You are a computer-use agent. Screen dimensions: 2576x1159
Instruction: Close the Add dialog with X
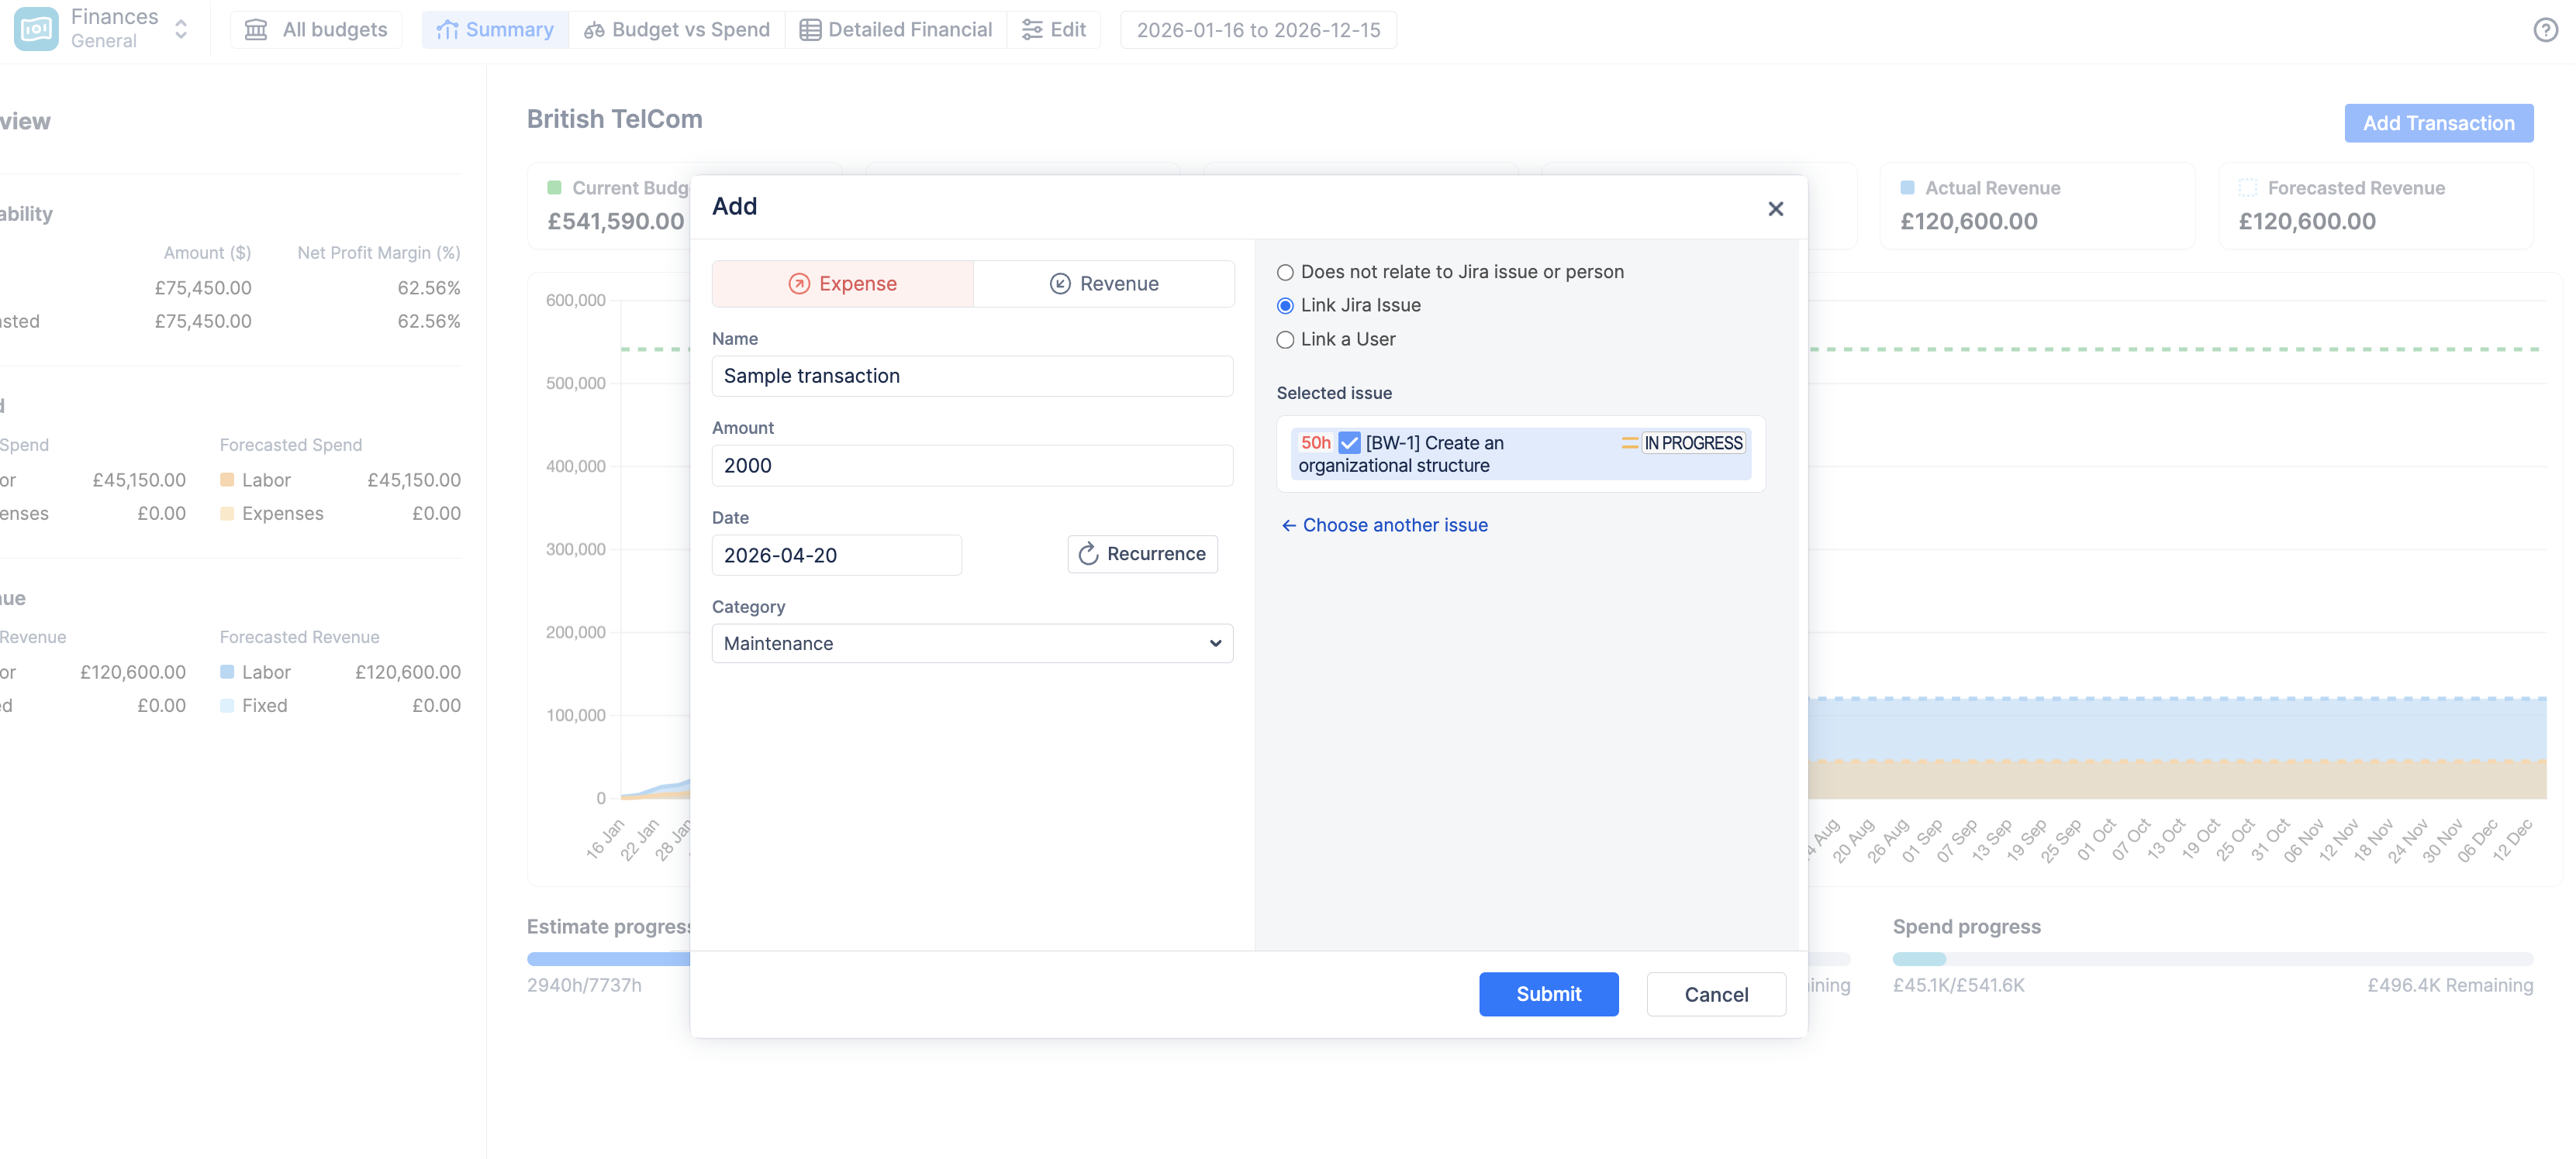tap(1775, 208)
